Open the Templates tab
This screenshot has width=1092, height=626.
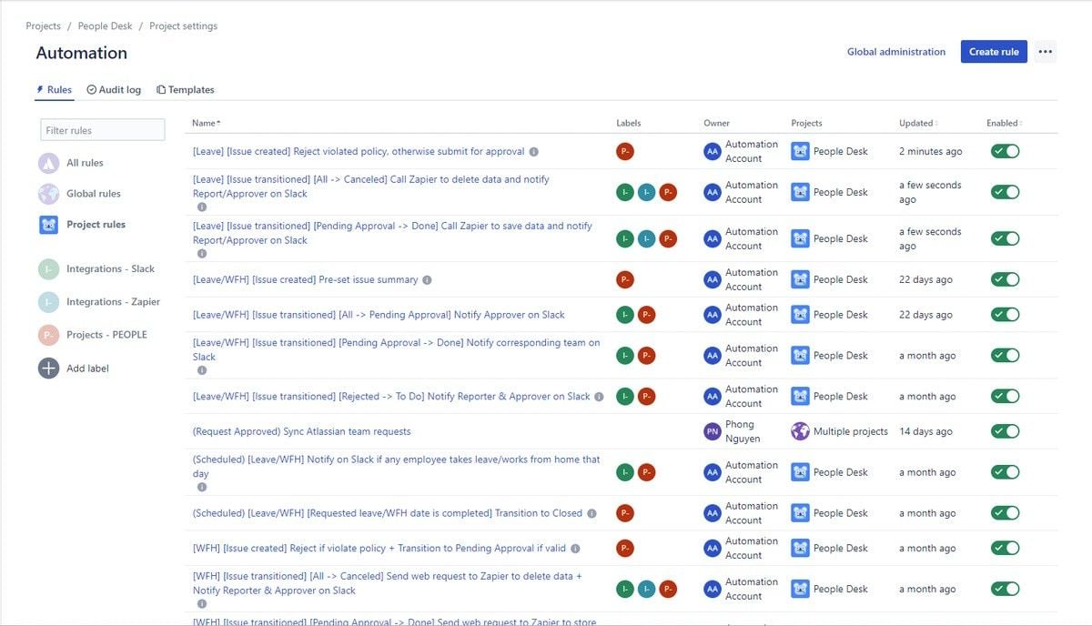[x=186, y=90]
